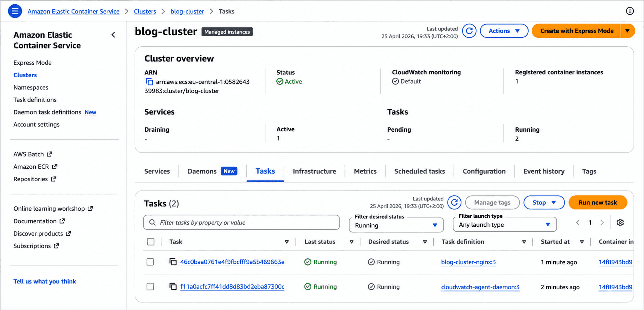Open container instance link in nginx row
This screenshot has height=310, width=644.
click(615, 262)
